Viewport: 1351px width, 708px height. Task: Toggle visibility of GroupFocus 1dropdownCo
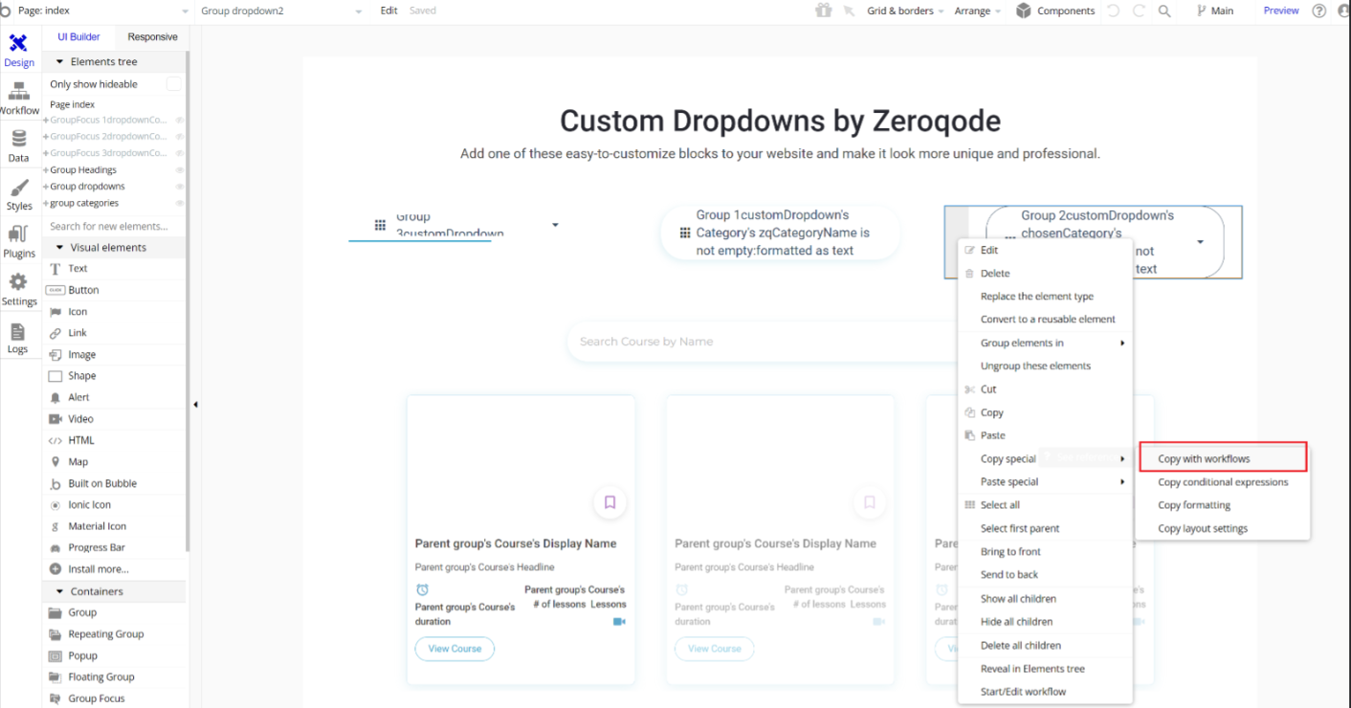tap(179, 121)
